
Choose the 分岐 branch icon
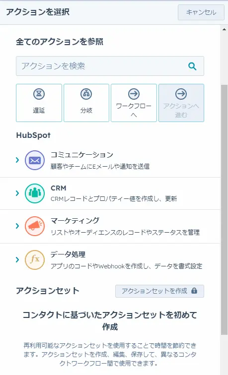86,94
